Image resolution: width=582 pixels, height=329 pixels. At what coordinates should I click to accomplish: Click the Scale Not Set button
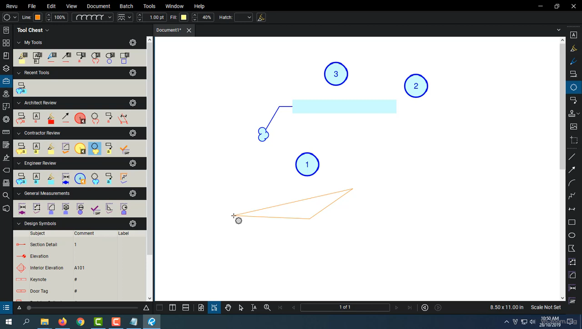(x=546, y=307)
